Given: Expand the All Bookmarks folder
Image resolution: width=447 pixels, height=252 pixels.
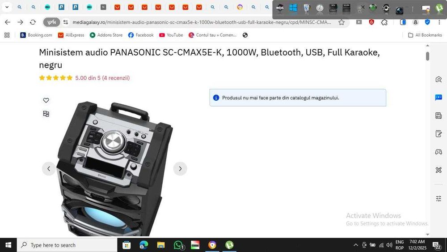Looking at the screenshot, I should click(x=425, y=35).
